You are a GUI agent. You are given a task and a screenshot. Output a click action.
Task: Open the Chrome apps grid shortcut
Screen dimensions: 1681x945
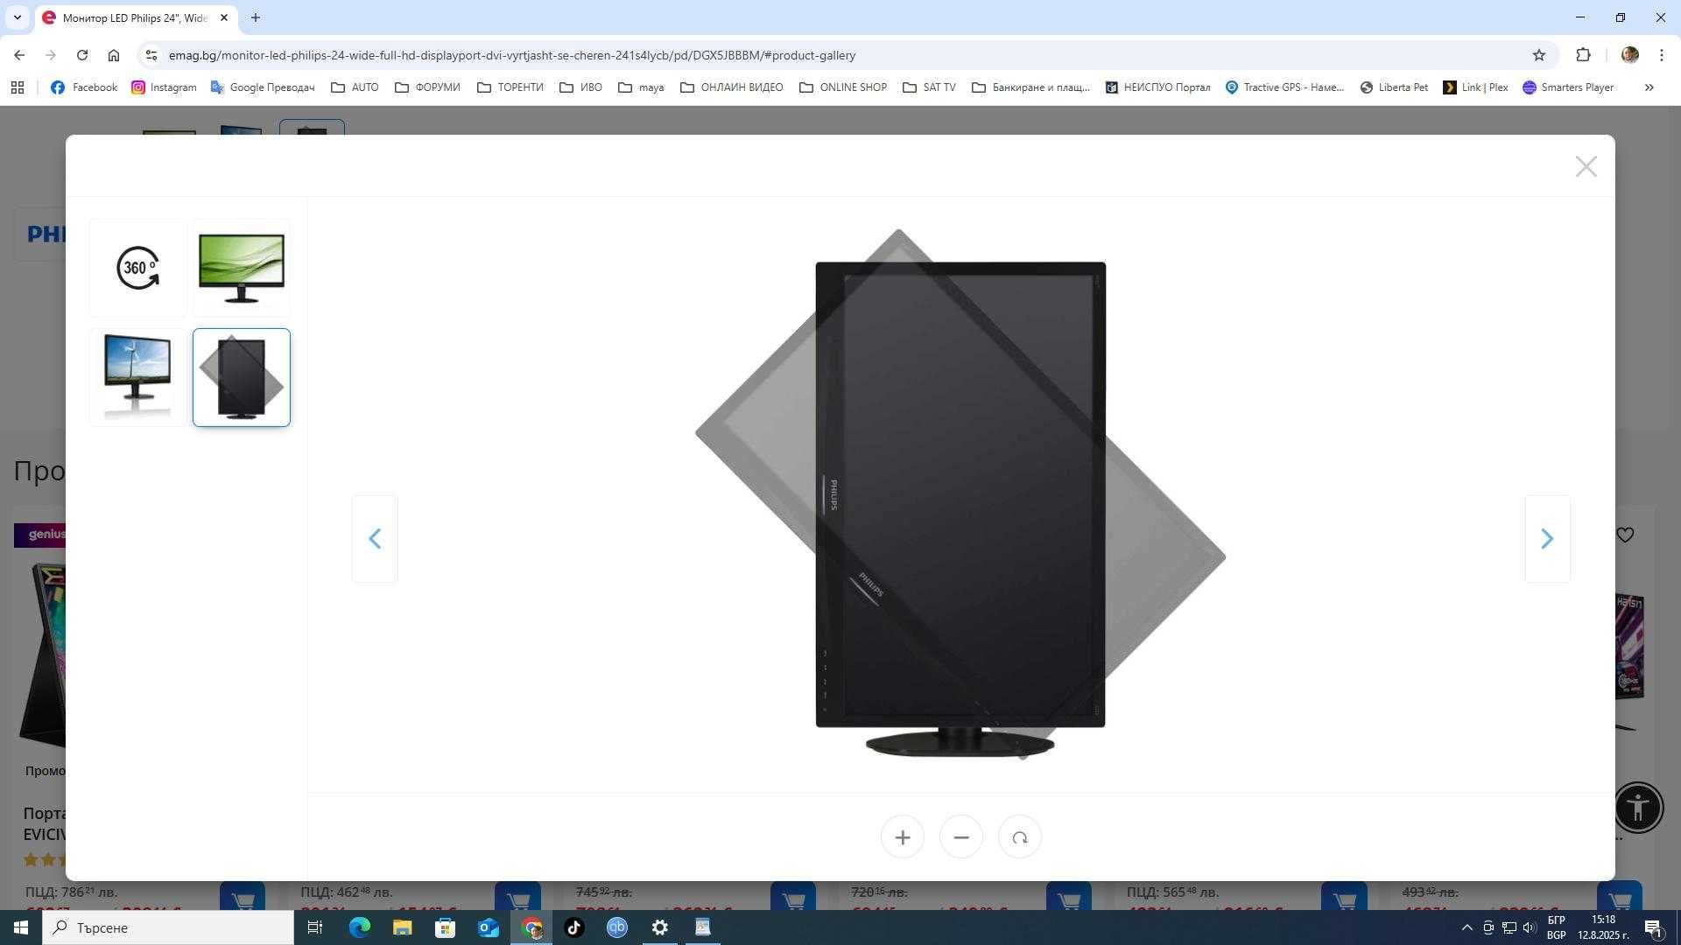click(18, 87)
